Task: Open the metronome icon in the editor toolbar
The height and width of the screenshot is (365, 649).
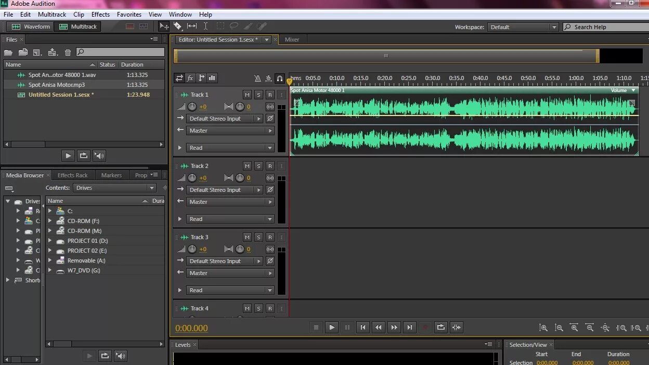Action: click(257, 78)
